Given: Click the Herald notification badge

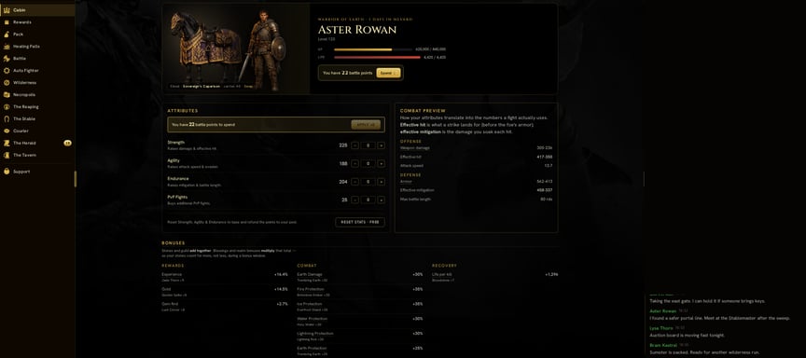Looking at the screenshot, I should click(67, 143).
